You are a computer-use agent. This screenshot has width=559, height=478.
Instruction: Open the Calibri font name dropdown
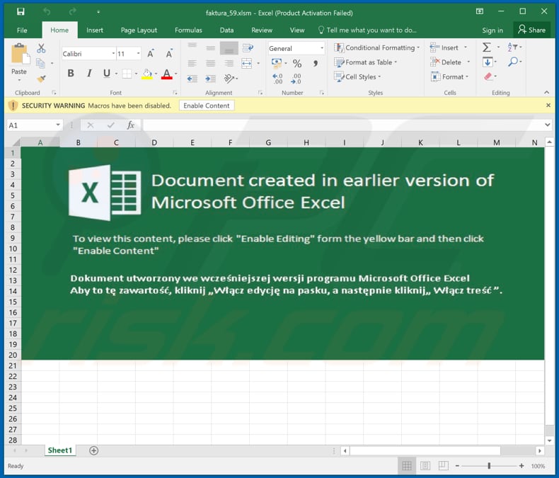coord(113,54)
